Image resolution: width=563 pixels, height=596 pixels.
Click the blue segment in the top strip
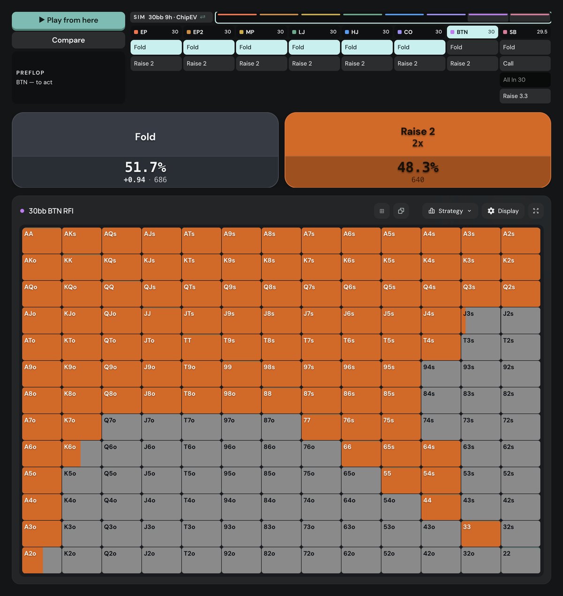(404, 15)
